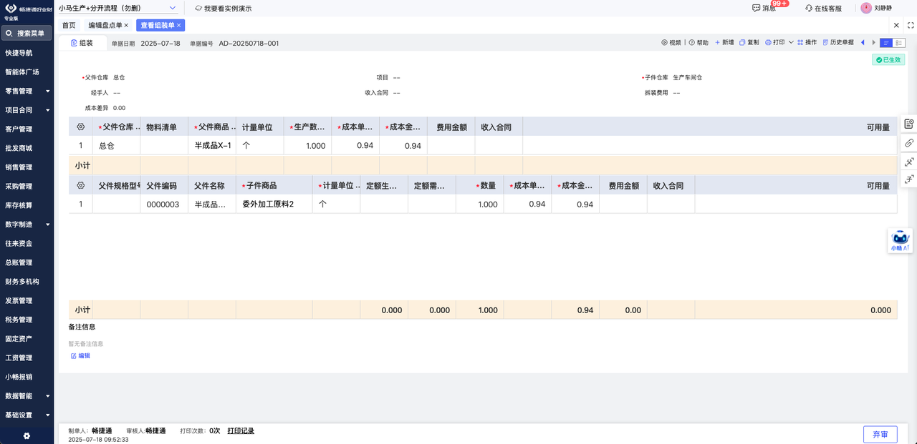Go to next document with right arrow
The height and width of the screenshot is (444, 917).
tap(874, 43)
